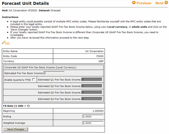Open the Edit link
Screen dimensions: 169x134
7,43
